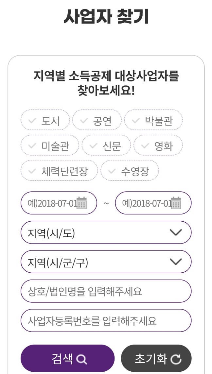
Task: Click the checkmark icon inside 신문 filter
Action: click(94, 145)
